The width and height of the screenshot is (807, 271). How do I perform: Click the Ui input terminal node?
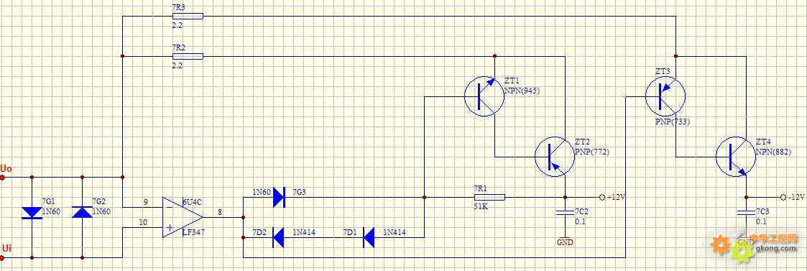pyautogui.click(x=2, y=257)
